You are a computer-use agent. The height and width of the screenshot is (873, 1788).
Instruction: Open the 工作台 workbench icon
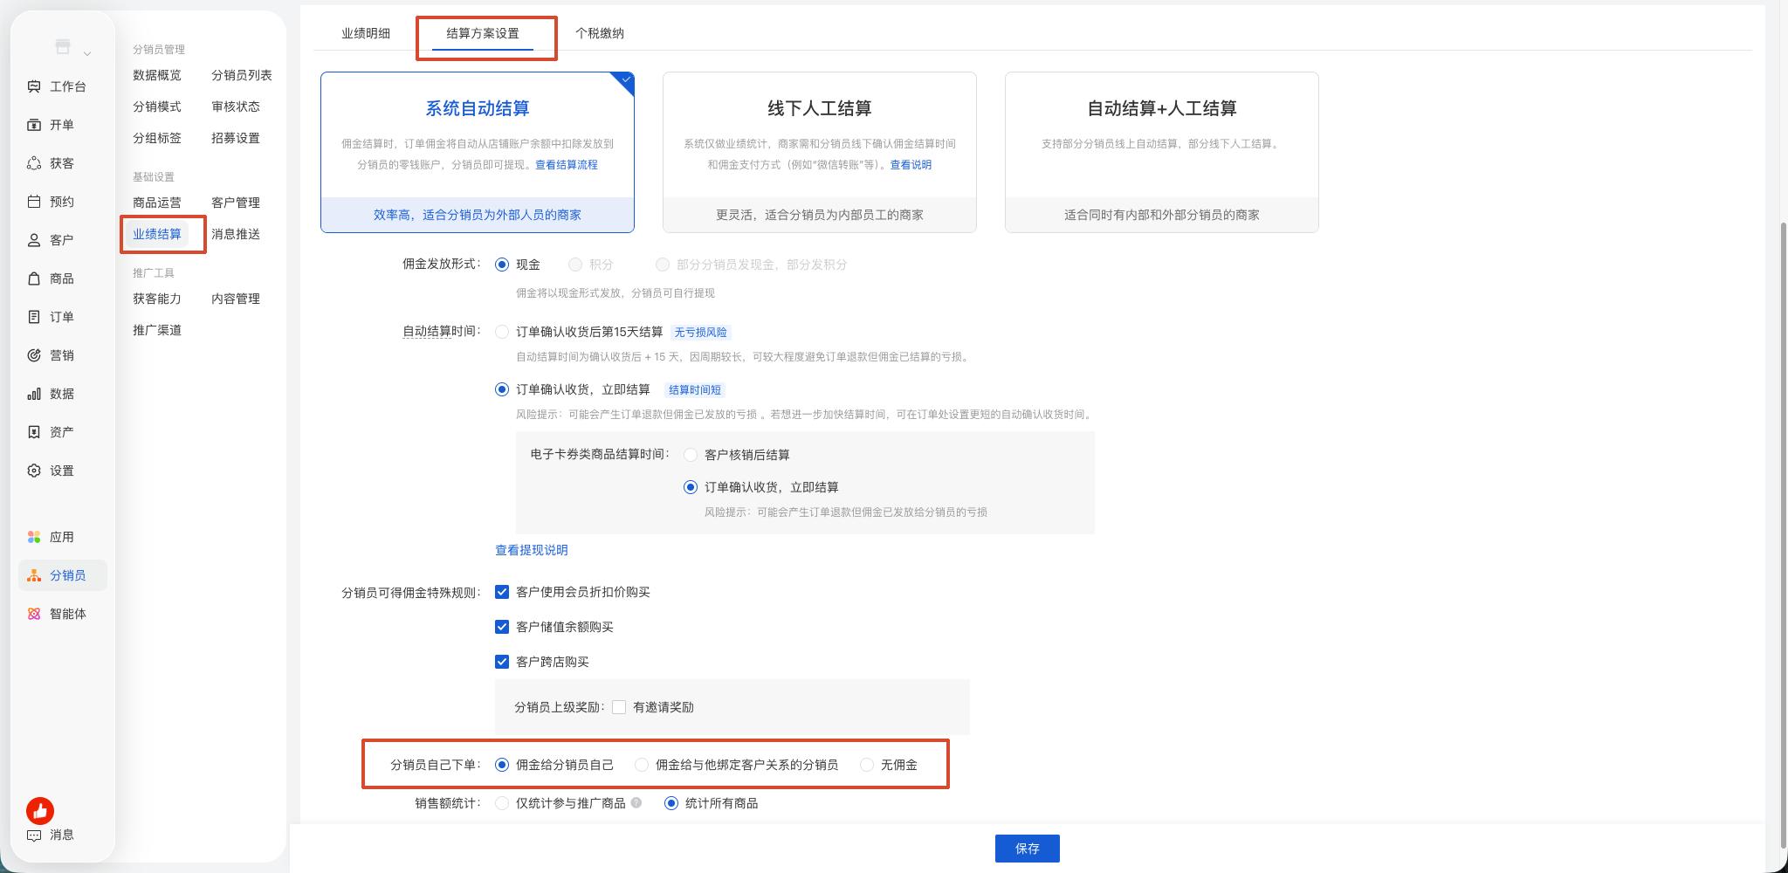34,86
